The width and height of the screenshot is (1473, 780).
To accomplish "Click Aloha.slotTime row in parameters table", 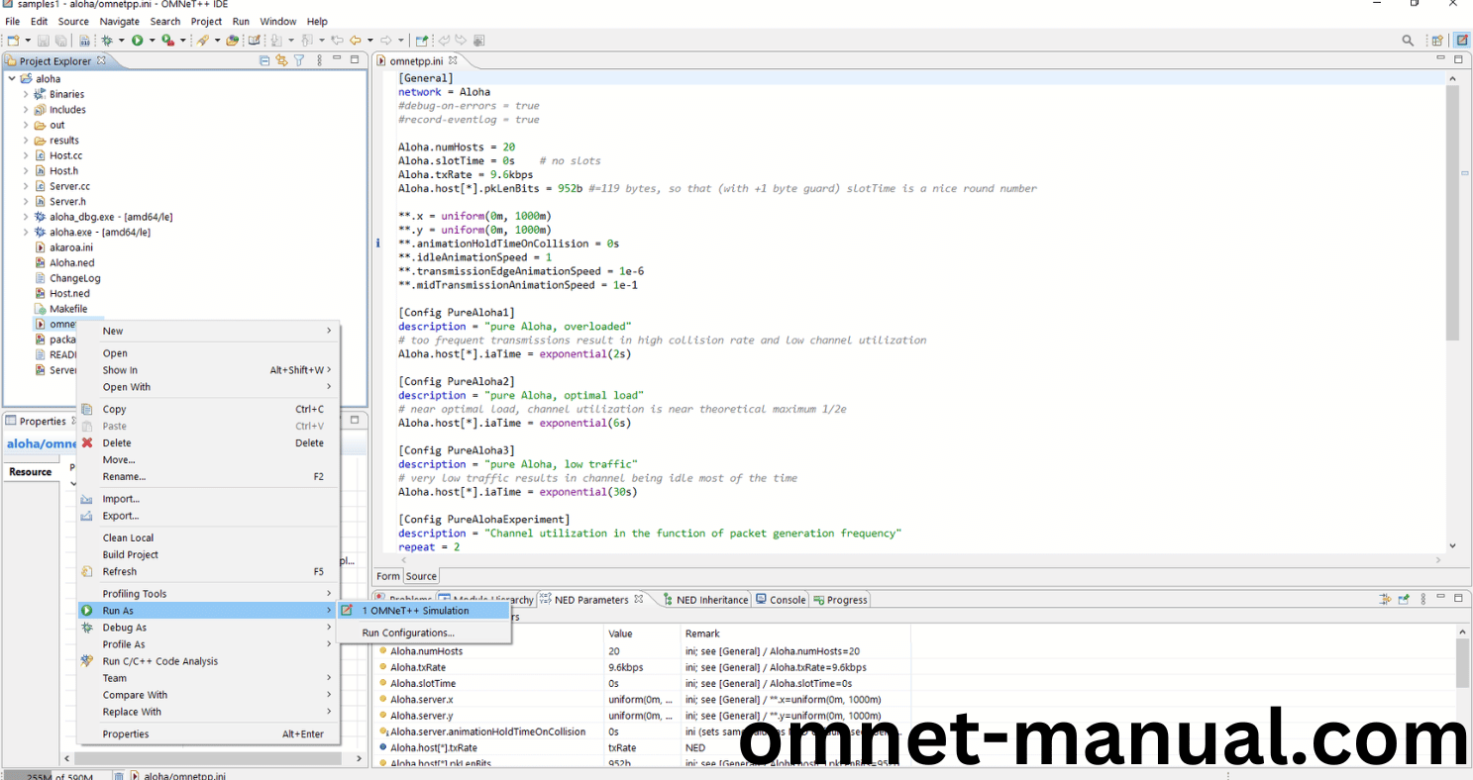I will tap(644, 683).
